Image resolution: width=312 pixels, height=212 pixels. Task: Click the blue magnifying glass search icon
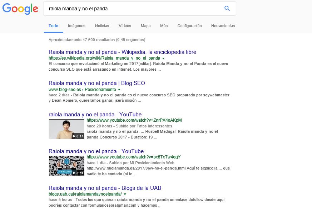tap(227, 9)
